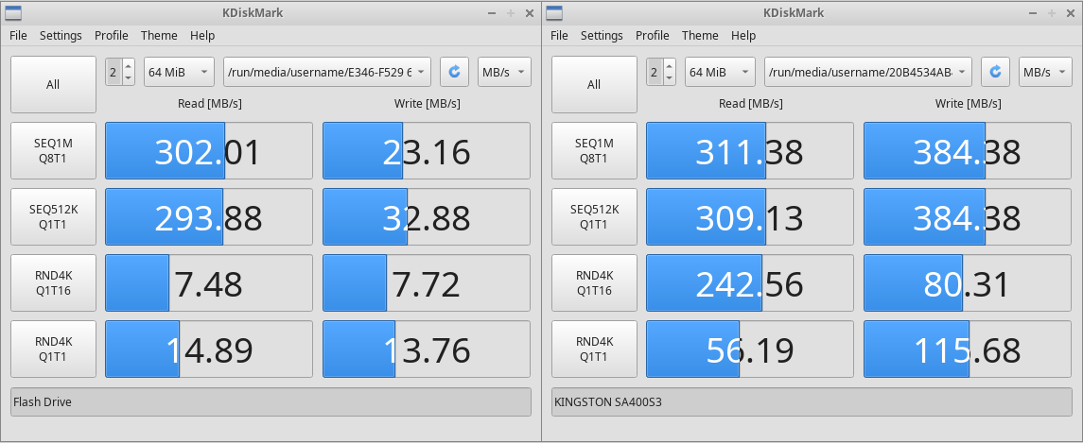Minimize the left KDiskMark window

(x=492, y=13)
